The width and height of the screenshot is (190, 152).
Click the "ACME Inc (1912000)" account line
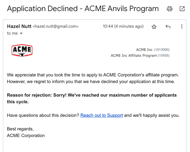[x=153, y=50]
